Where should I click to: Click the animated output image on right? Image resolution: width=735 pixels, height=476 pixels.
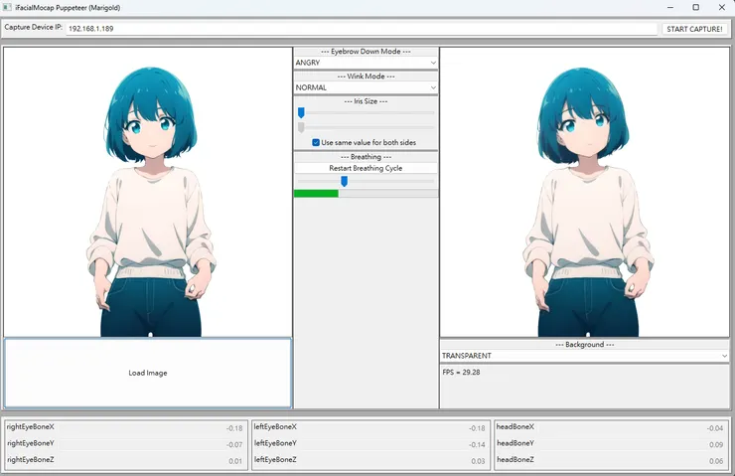[585, 192]
